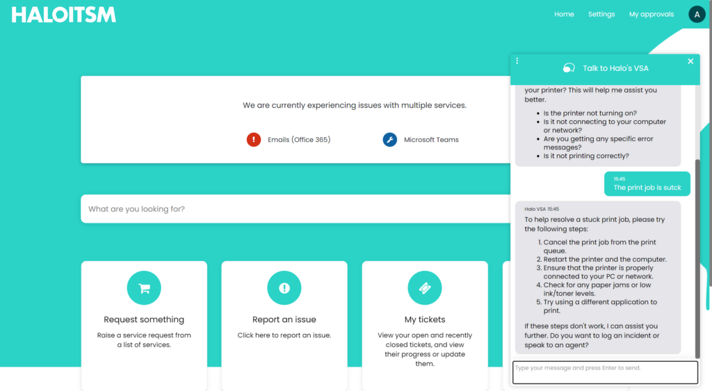712x391 pixels.
Task: Open My approvals page
Action: [651, 14]
